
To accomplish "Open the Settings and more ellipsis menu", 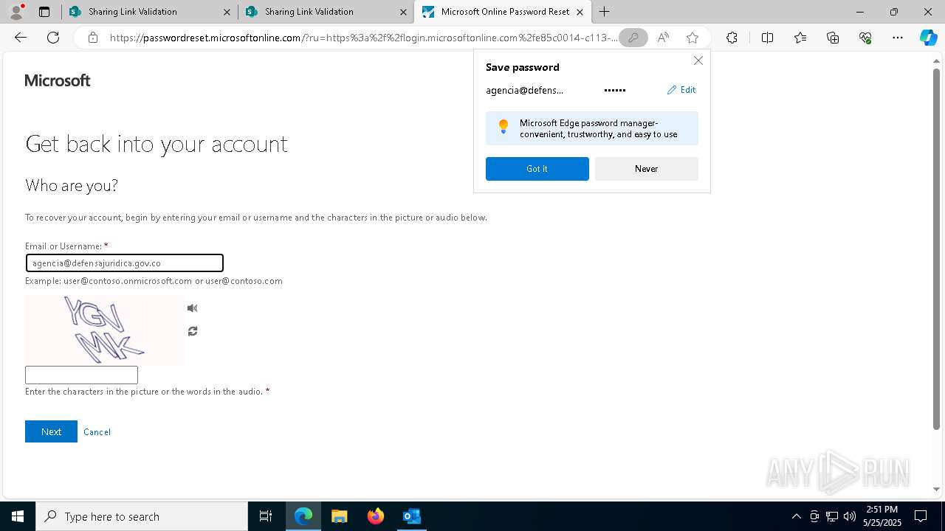I will pyautogui.click(x=898, y=38).
